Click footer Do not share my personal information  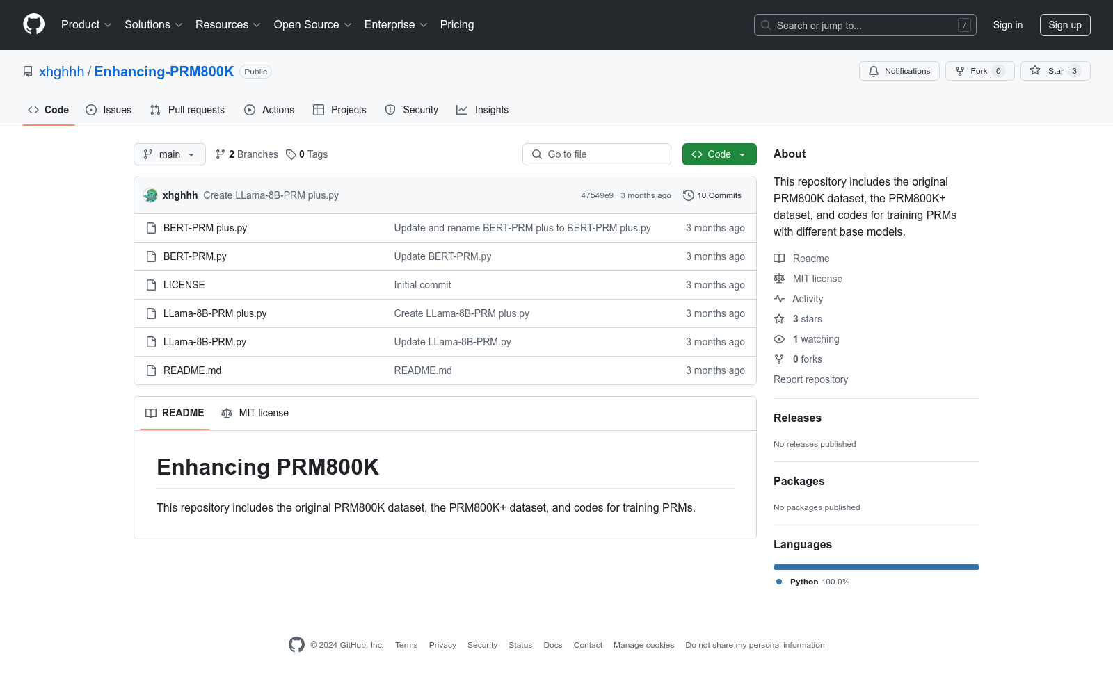click(755, 645)
